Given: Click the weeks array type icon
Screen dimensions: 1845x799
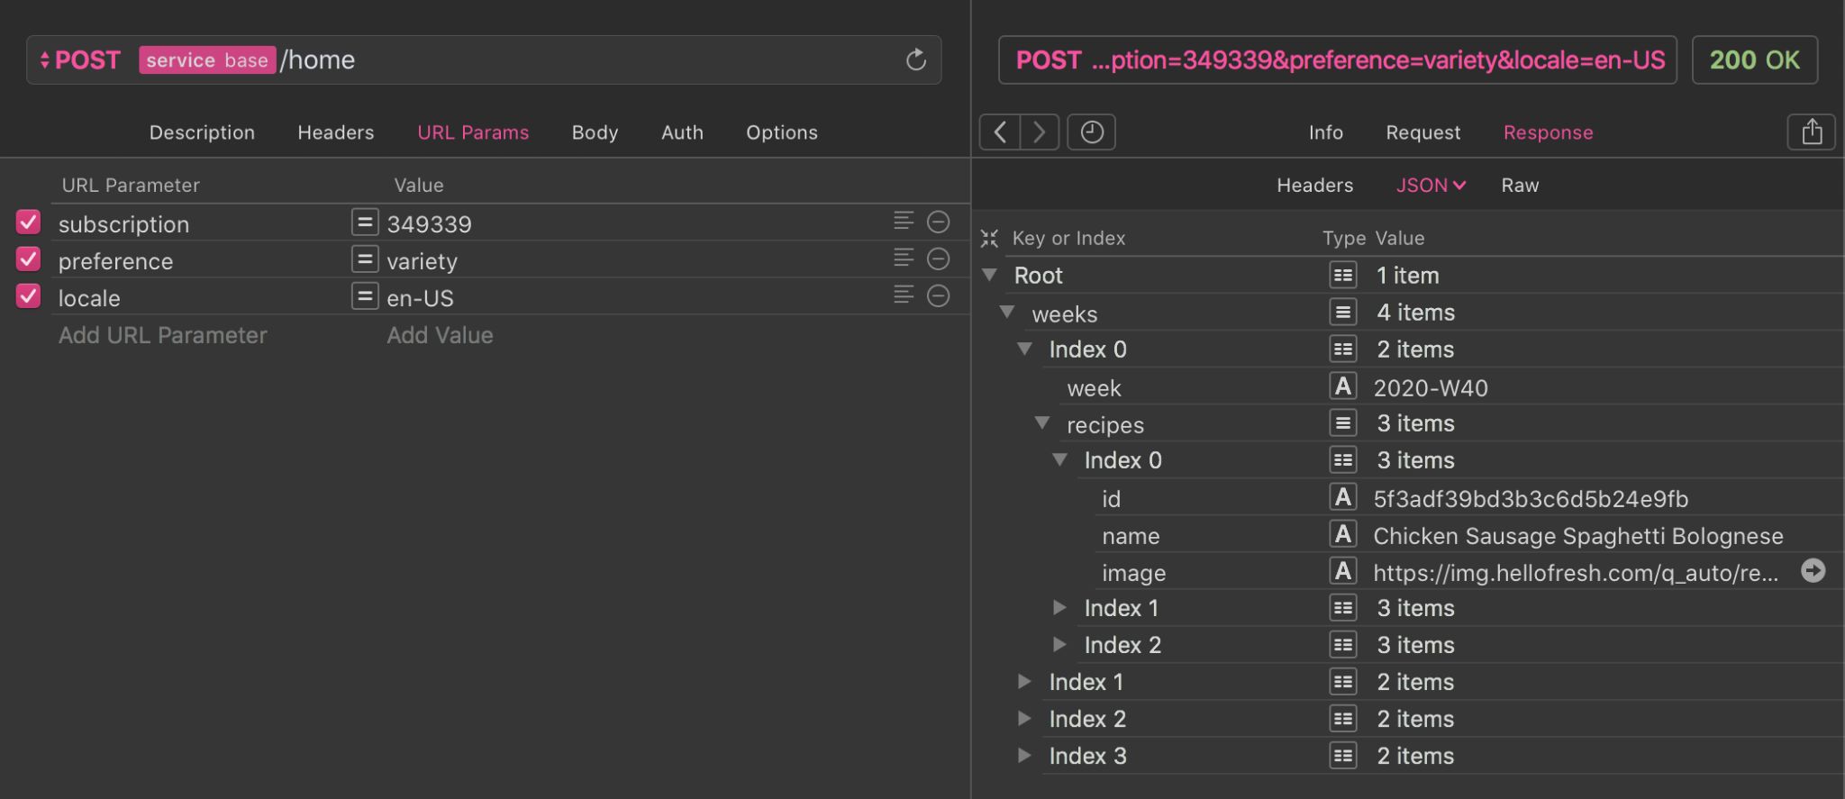Looking at the screenshot, I should [1343, 312].
